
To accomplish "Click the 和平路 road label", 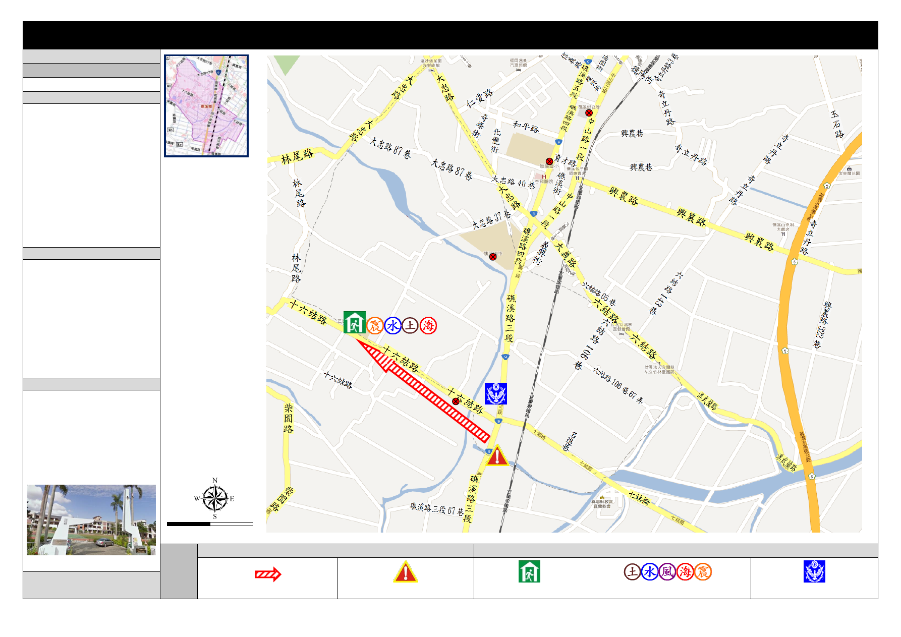I will tap(526, 126).
